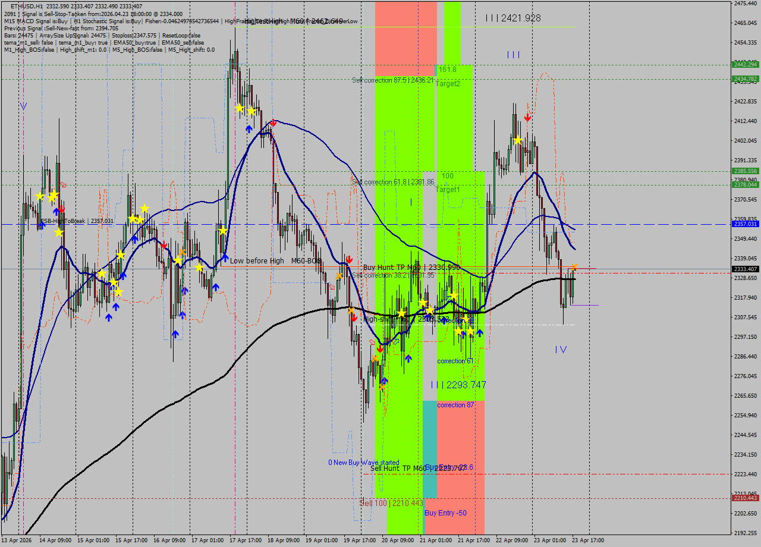Viewport: 761px width, 547px height.
Task: Click the 13 Apr 2026 date on time axis
Action: 18,540
